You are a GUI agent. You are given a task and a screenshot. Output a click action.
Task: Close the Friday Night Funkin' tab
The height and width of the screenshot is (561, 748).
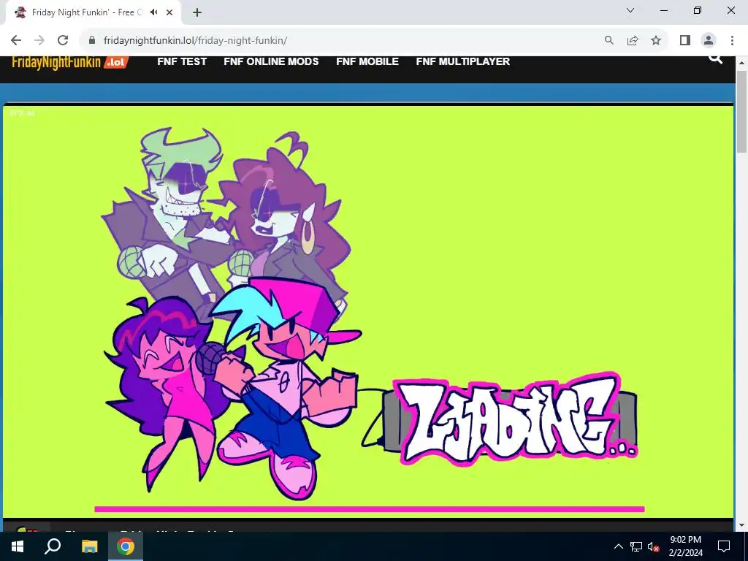(169, 12)
